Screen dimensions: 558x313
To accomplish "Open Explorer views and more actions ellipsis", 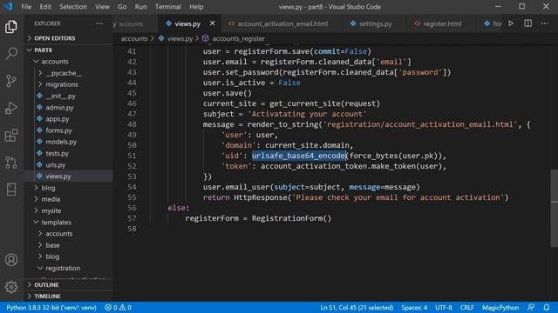I will coord(99,23).
